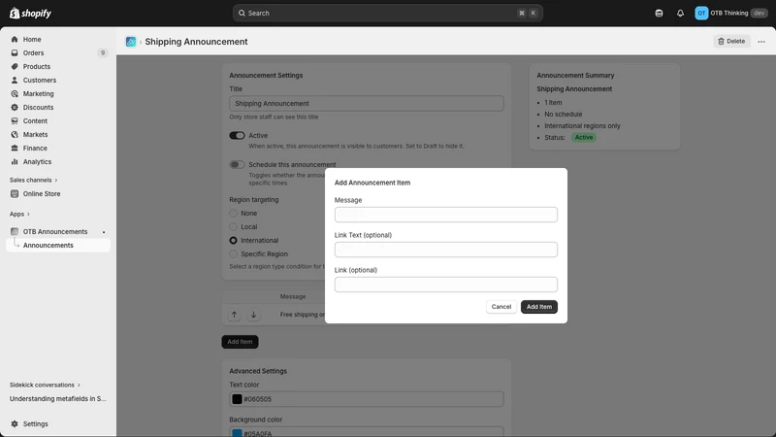The image size is (776, 437).
Task: Click blue background color swatch
Action: point(237,433)
